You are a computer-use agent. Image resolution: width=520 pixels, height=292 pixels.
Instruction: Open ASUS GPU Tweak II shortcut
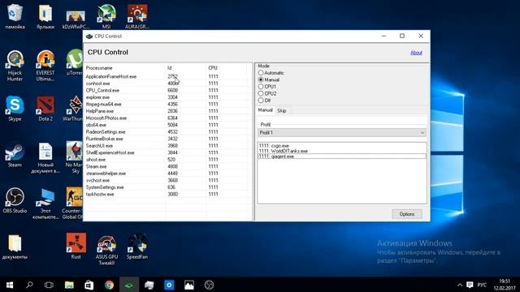pos(106,249)
